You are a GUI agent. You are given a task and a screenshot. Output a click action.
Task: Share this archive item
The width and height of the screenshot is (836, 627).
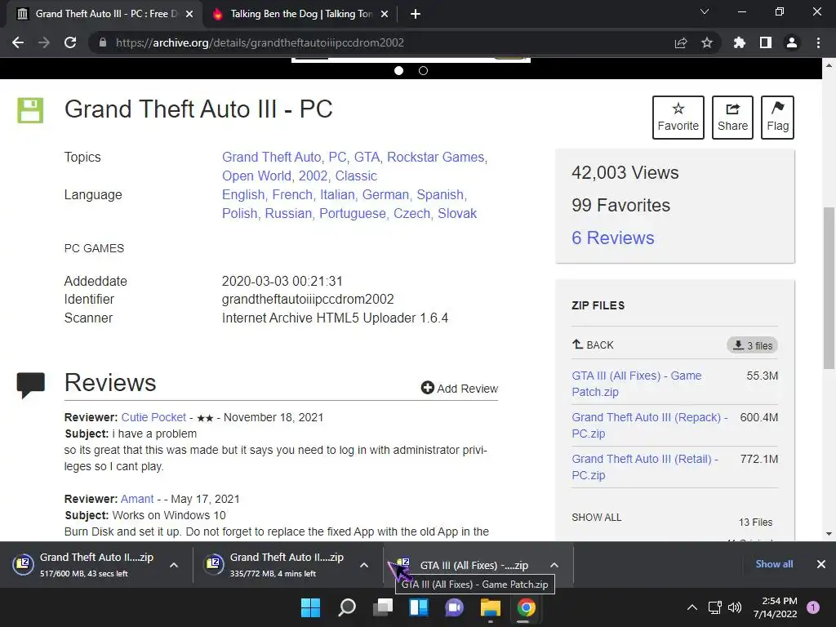tap(732, 118)
